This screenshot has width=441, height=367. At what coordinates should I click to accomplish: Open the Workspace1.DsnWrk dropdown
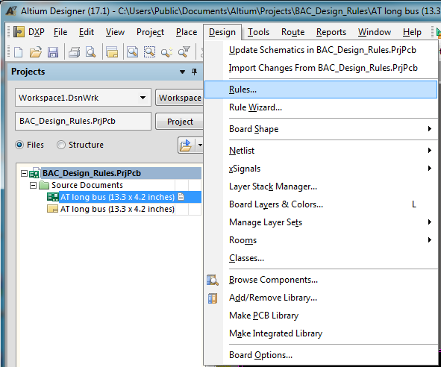pos(143,98)
